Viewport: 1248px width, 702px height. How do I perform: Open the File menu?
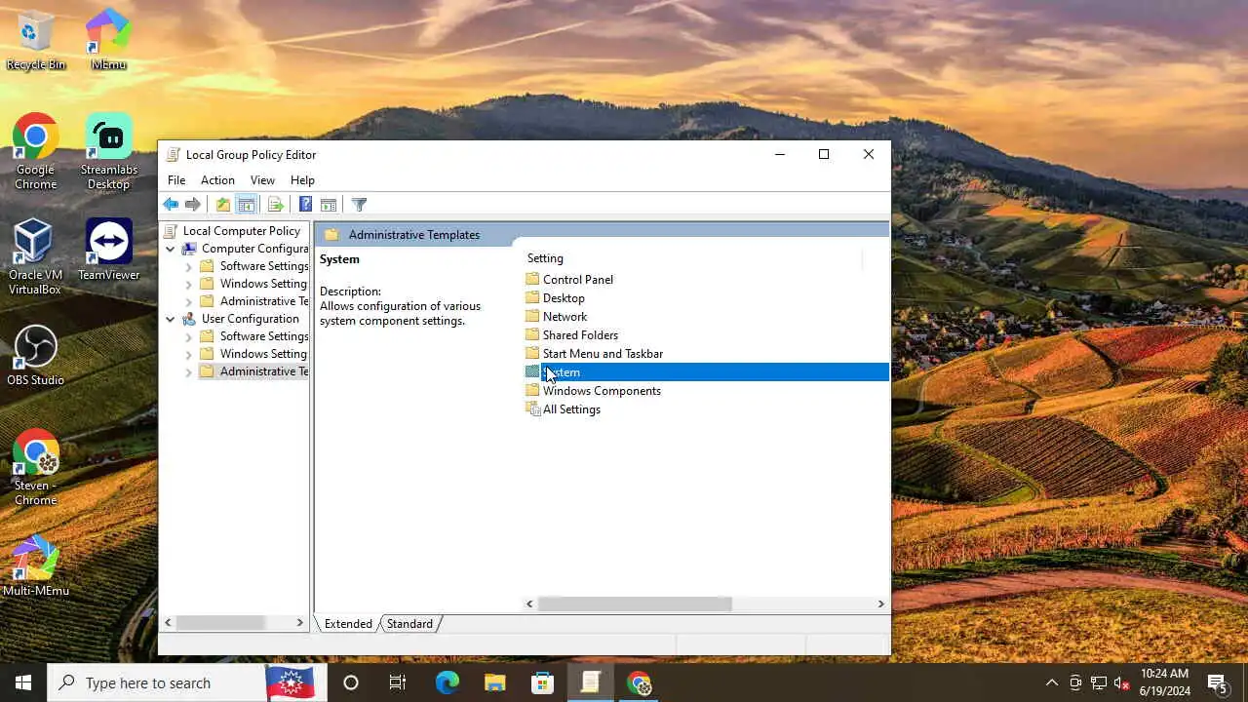point(176,180)
